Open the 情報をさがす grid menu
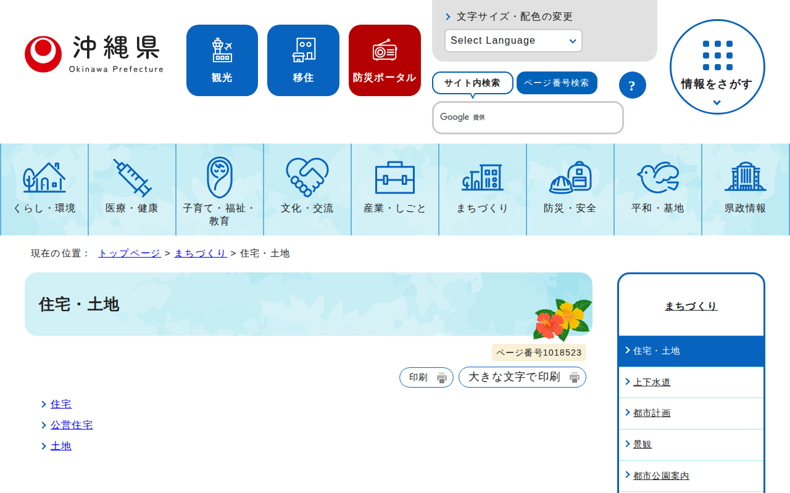The width and height of the screenshot is (790, 493). click(717, 67)
